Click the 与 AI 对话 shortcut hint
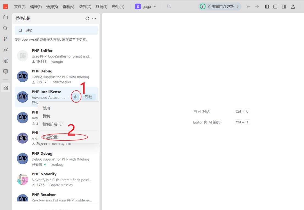The height and width of the screenshot is (210, 304). [x=201, y=112]
